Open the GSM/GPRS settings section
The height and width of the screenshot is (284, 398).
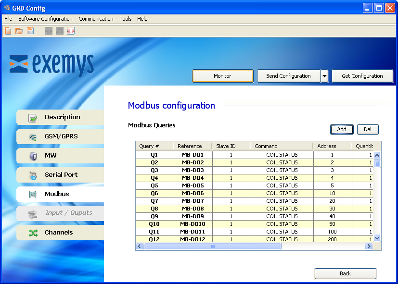(x=60, y=136)
